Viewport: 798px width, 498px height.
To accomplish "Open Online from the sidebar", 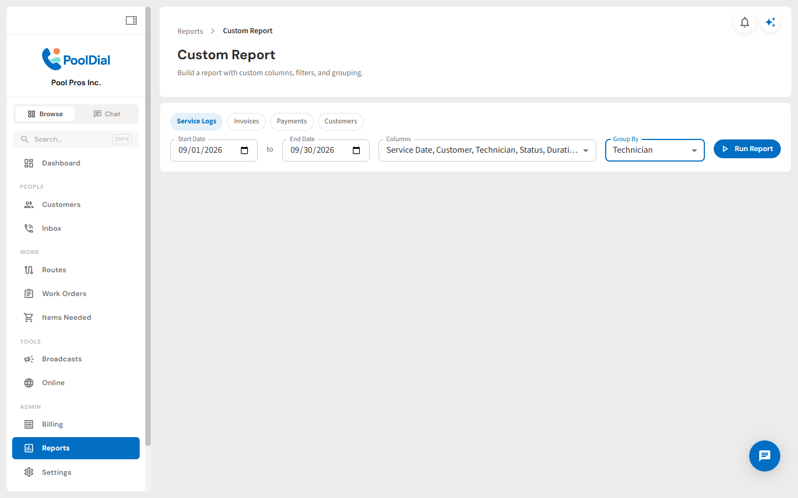I will tap(76, 383).
